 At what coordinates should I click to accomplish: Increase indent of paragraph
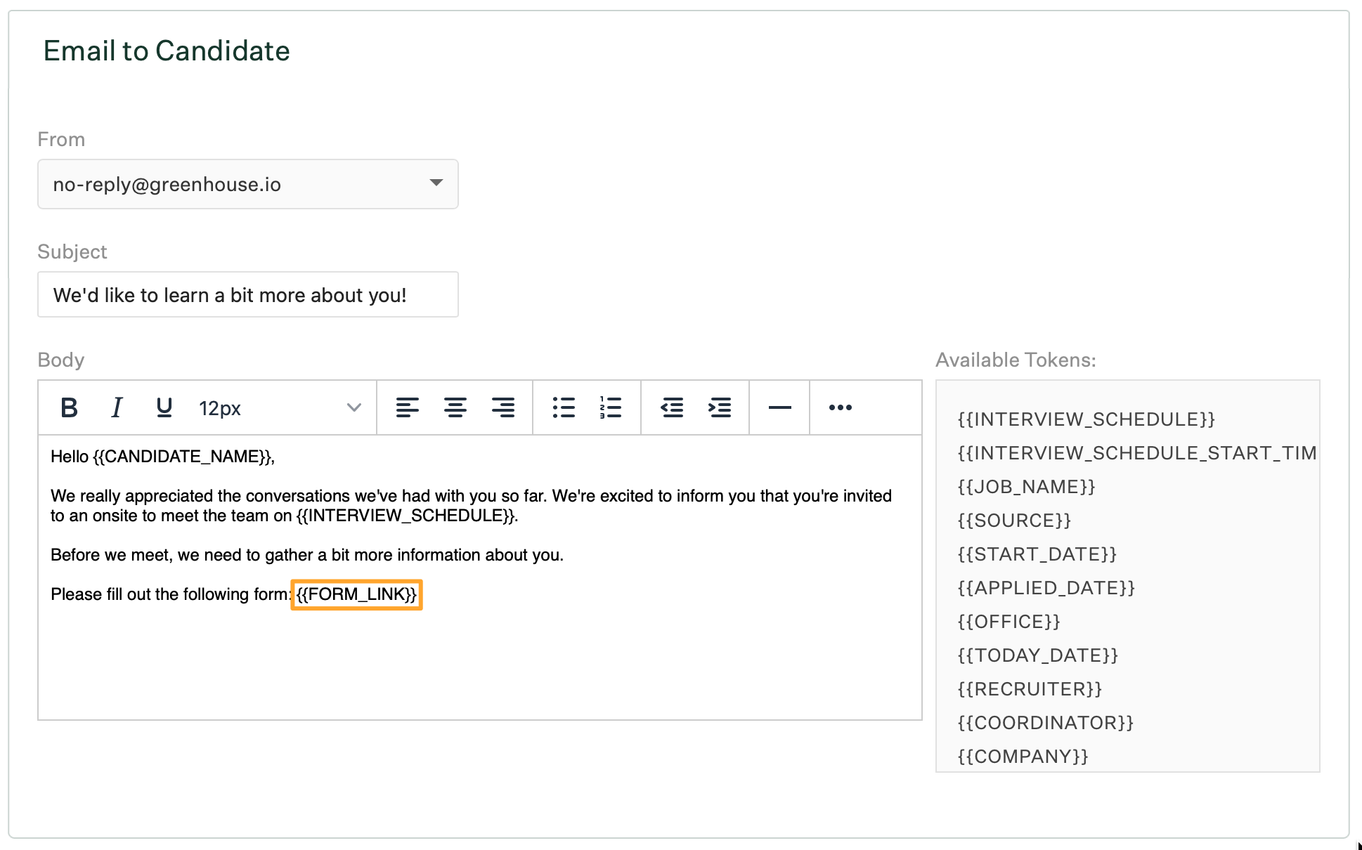coord(719,407)
